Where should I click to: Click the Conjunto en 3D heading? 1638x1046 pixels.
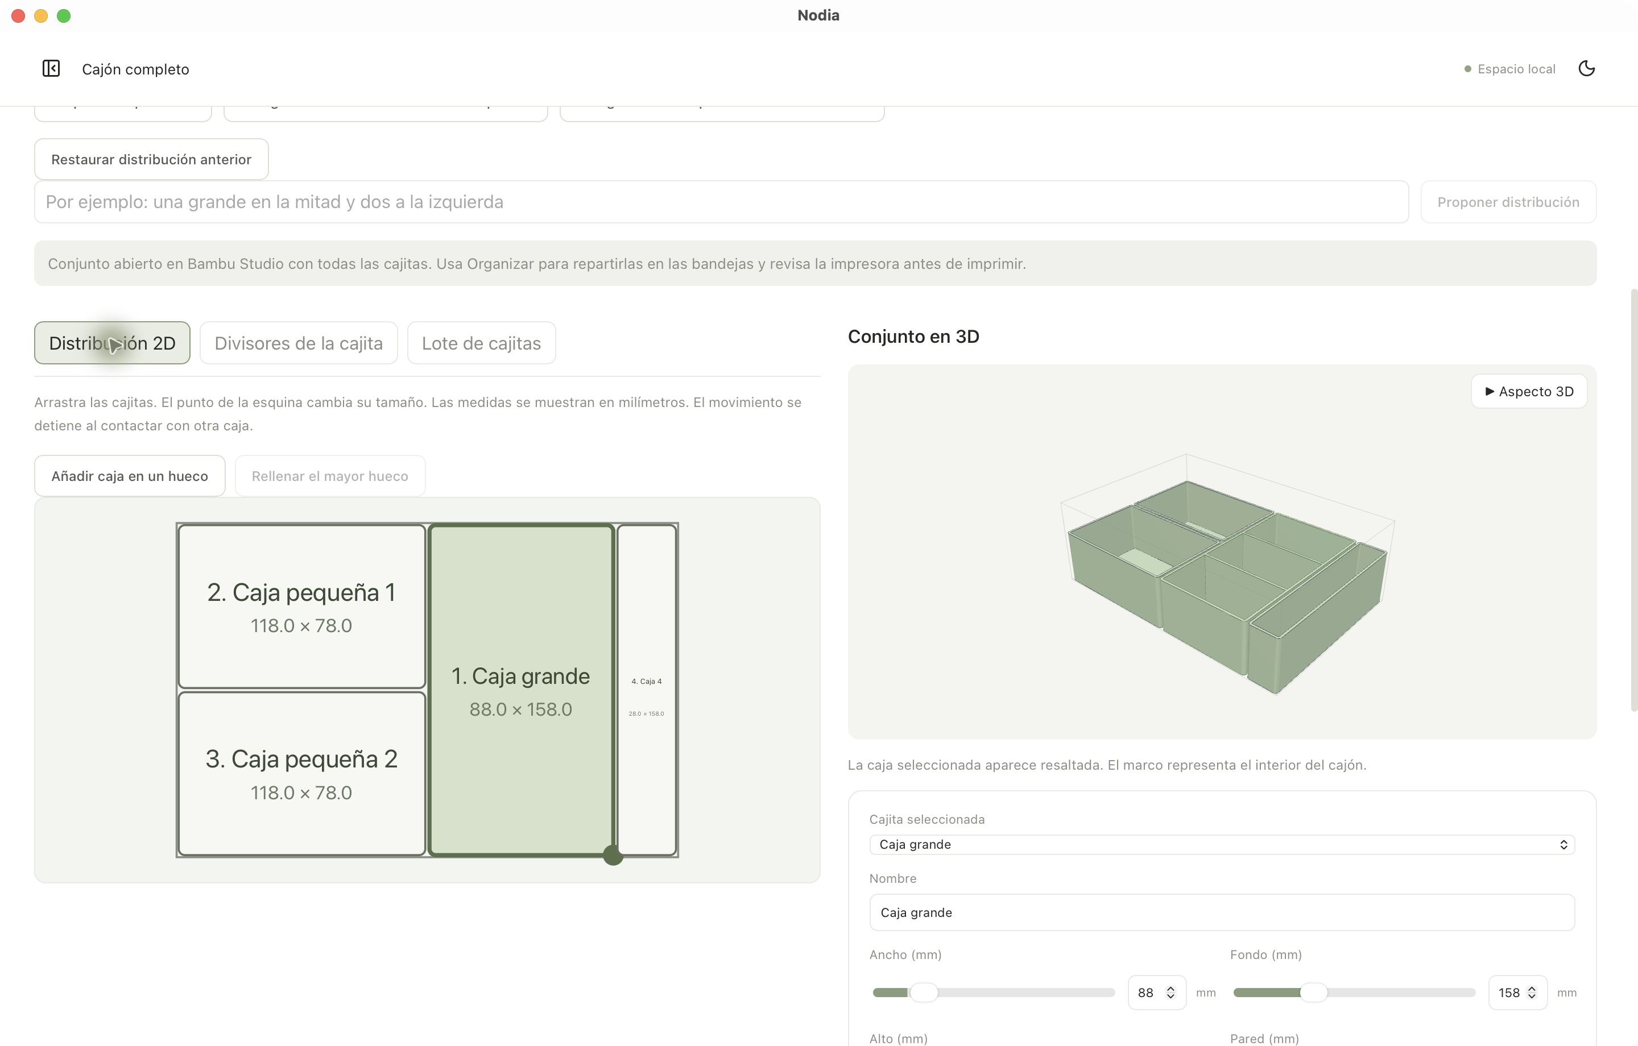point(913,336)
